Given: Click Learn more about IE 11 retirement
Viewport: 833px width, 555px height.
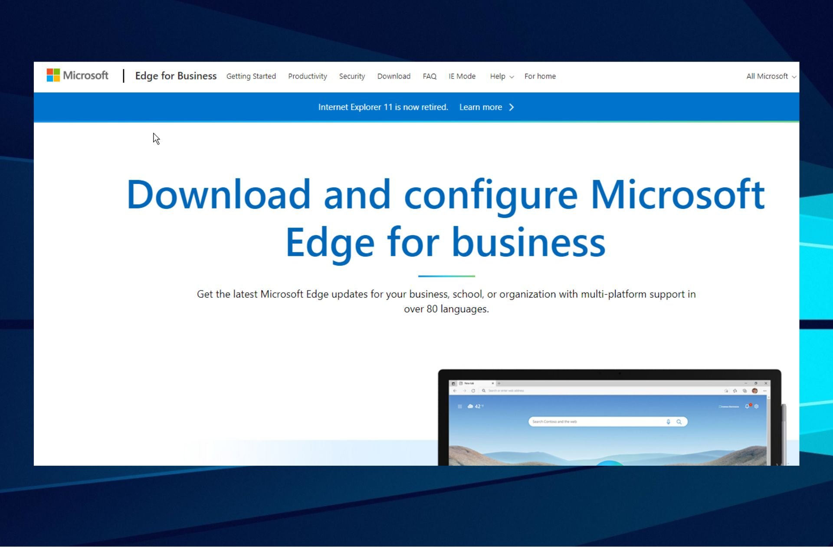Looking at the screenshot, I should coord(480,107).
